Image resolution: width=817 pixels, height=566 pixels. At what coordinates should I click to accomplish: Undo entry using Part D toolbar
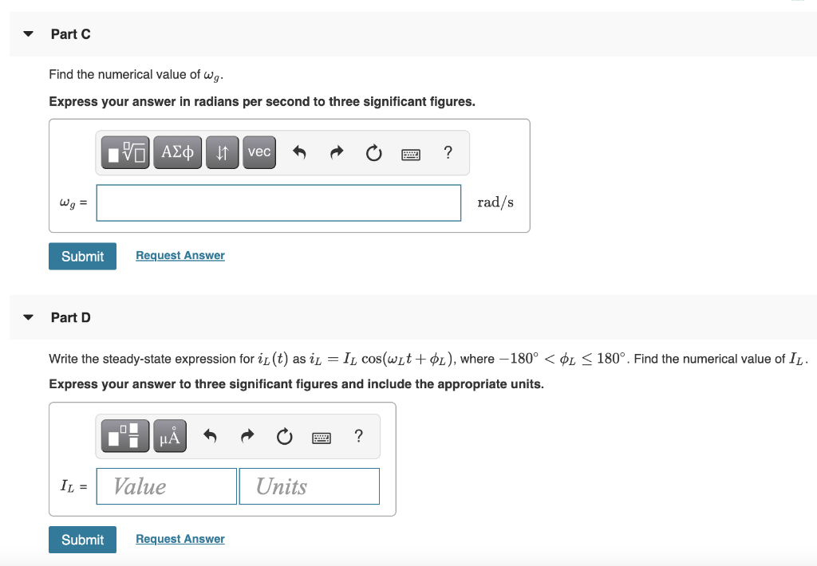point(209,435)
